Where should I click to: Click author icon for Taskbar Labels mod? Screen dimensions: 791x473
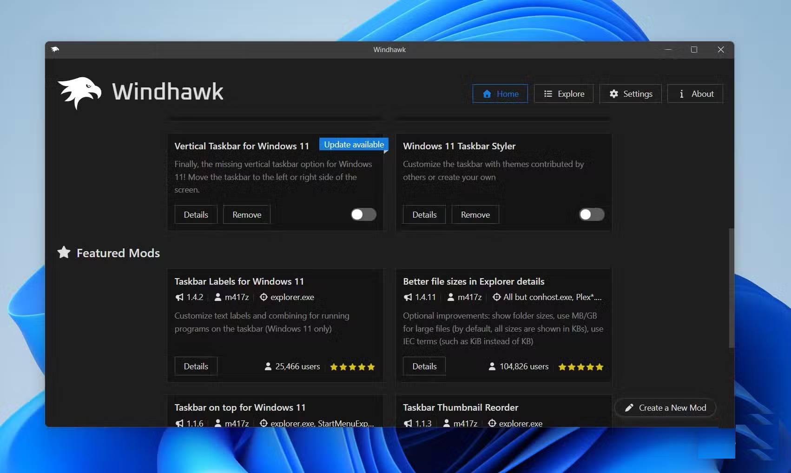click(218, 297)
